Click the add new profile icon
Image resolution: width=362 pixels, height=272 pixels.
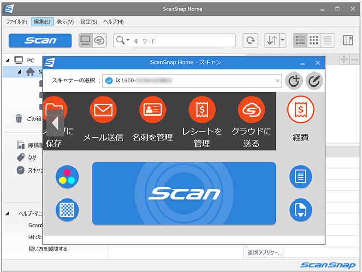294,81
